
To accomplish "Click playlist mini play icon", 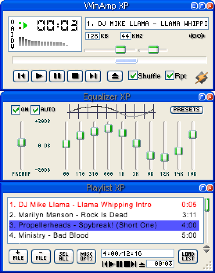I will point(111,264).
